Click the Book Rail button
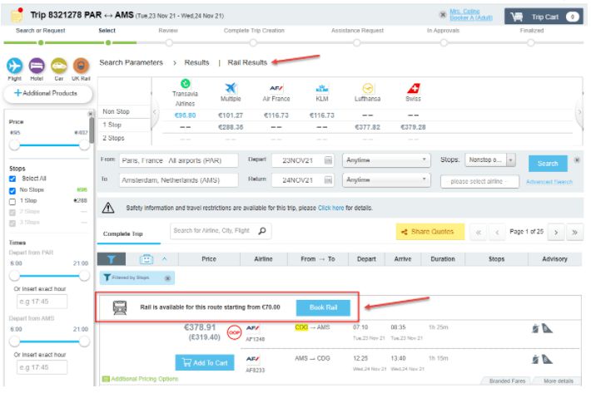 click(x=323, y=307)
